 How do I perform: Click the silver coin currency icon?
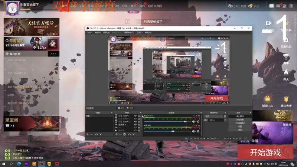[230, 6]
